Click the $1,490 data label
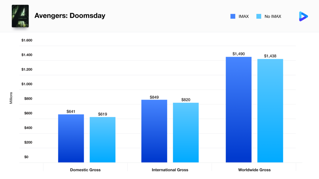Image resolution: width=319 pixels, height=179 pixels. pyautogui.click(x=239, y=54)
